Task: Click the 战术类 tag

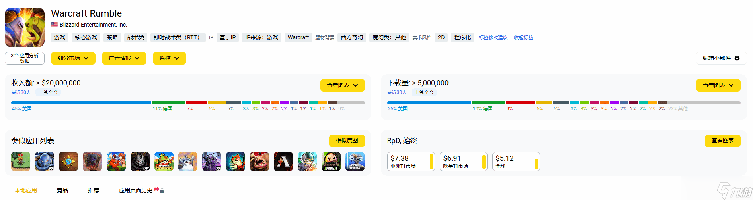Action: click(136, 37)
